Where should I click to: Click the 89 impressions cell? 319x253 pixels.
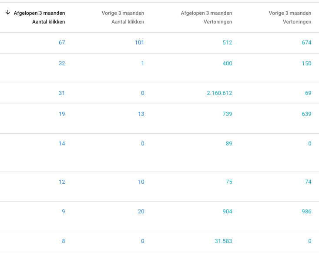pyautogui.click(x=229, y=144)
